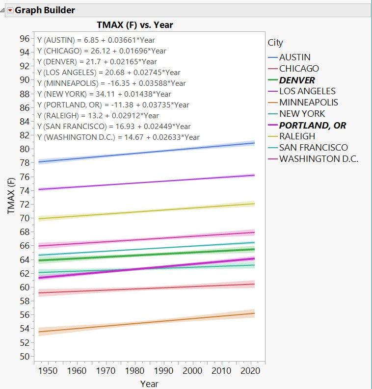
Task: Click the Y (CHICAGO) regression equation
Action: pos(102,51)
